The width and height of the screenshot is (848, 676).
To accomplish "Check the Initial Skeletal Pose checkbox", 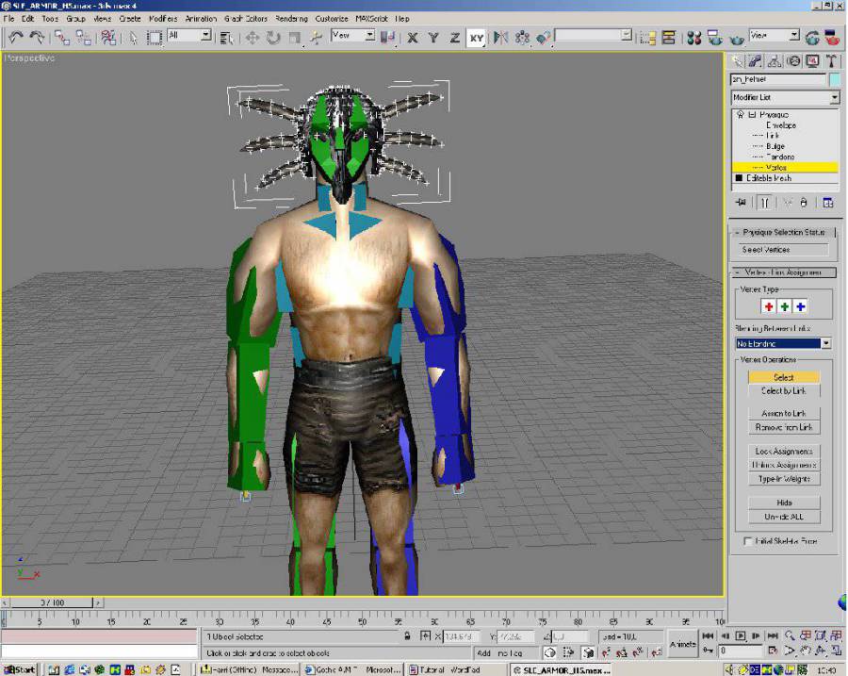I will (747, 541).
